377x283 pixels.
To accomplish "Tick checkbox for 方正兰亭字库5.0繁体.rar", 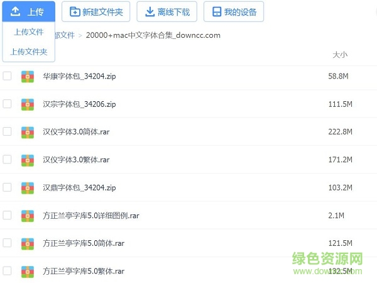I will (x=7, y=270).
